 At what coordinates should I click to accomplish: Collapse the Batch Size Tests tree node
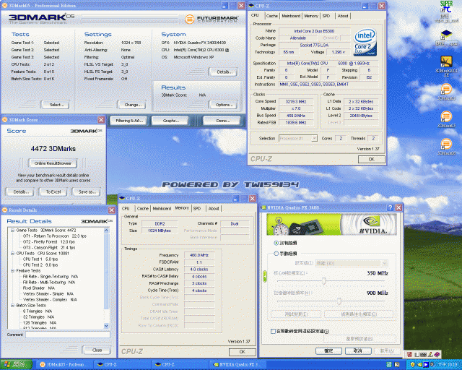13,306
